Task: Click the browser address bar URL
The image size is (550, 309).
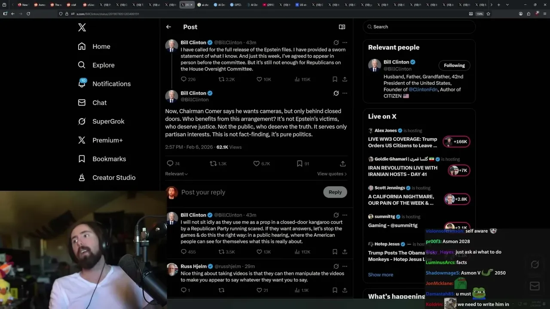Action: pyautogui.click(x=108, y=14)
